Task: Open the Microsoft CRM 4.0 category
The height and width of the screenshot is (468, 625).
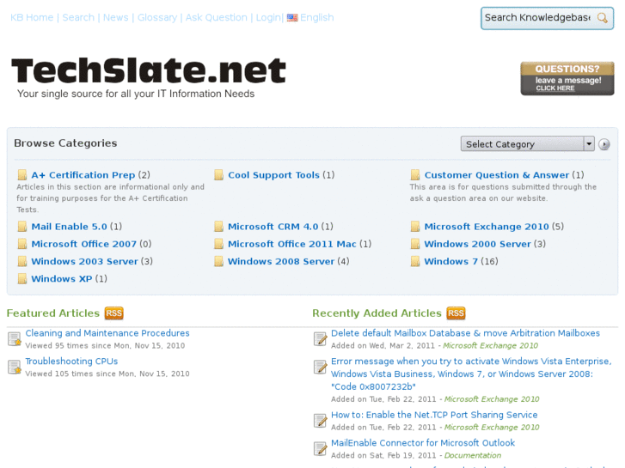Action: pyautogui.click(x=273, y=226)
